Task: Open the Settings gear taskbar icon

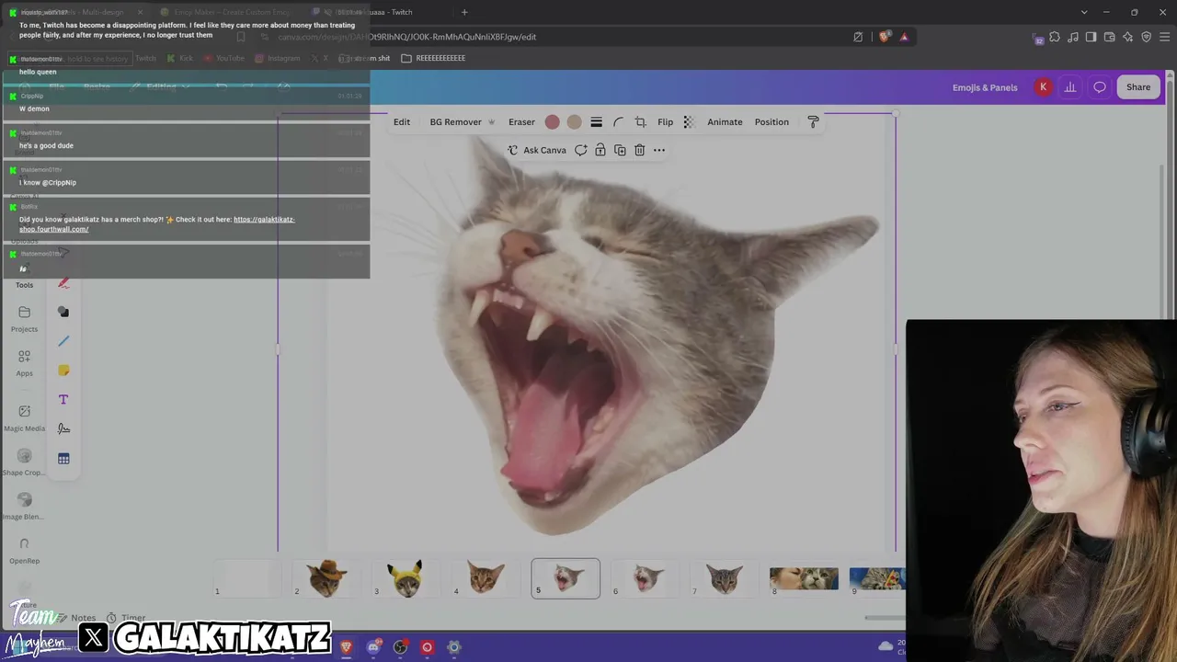Action: [453, 647]
